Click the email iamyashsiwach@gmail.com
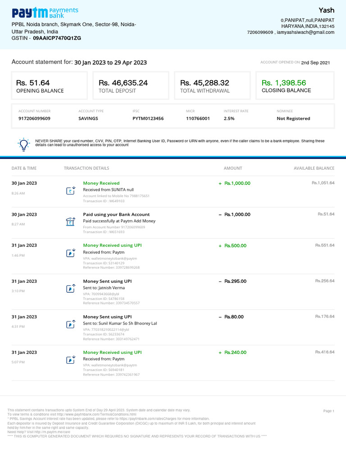Screen dimensions: 346x461 (305, 32)
